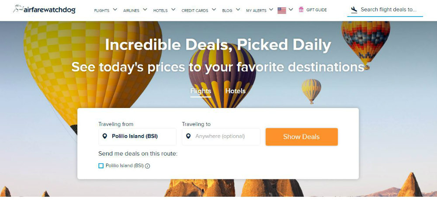Click the location pin in Traveling from

[x=104, y=136]
